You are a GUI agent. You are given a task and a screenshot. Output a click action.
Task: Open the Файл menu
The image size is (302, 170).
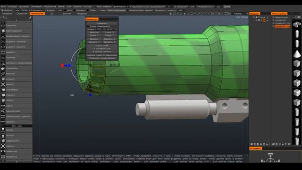click(3, 7)
